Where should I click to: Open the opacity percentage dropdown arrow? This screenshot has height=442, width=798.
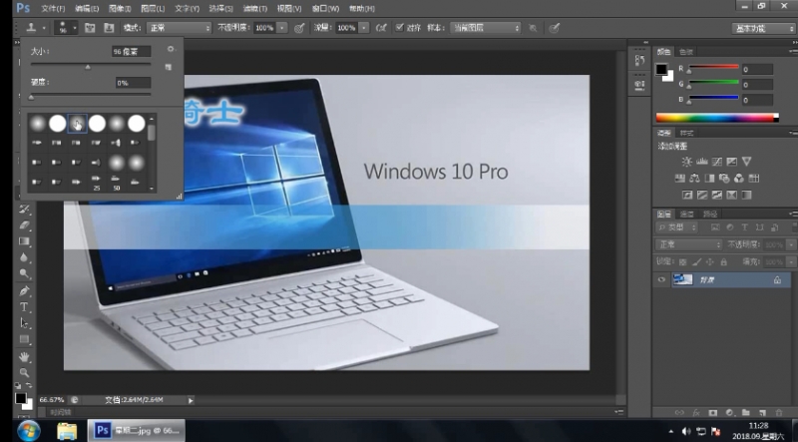coord(282,28)
